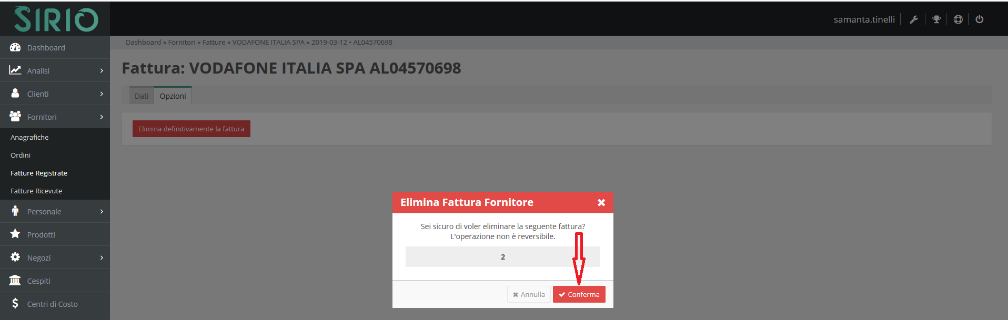The width and height of the screenshot is (1008, 320).
Task: Select the Opzioni tab
Action: pos(173,96)
